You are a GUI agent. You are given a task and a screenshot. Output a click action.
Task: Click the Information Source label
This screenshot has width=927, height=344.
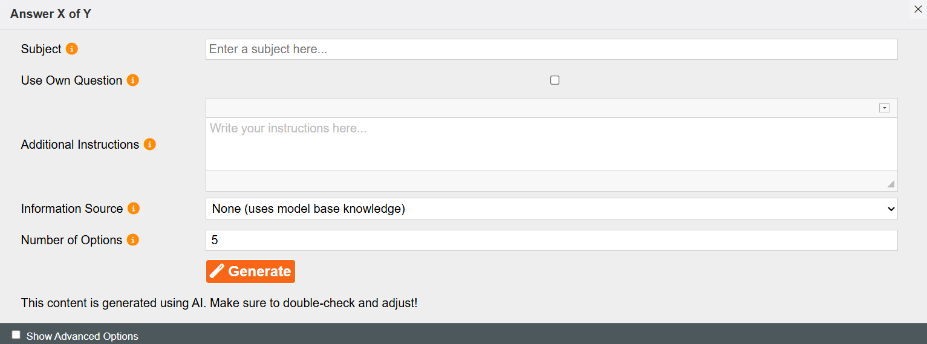[72, 209]
